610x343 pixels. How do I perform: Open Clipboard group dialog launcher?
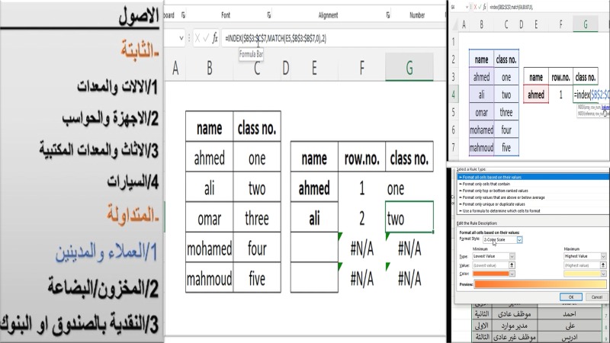click(183, 15)
